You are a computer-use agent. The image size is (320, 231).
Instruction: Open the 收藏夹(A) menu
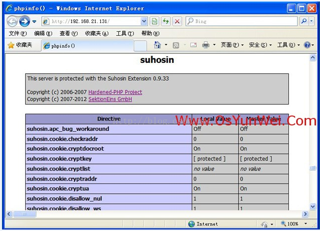click(x=97, y=33)
